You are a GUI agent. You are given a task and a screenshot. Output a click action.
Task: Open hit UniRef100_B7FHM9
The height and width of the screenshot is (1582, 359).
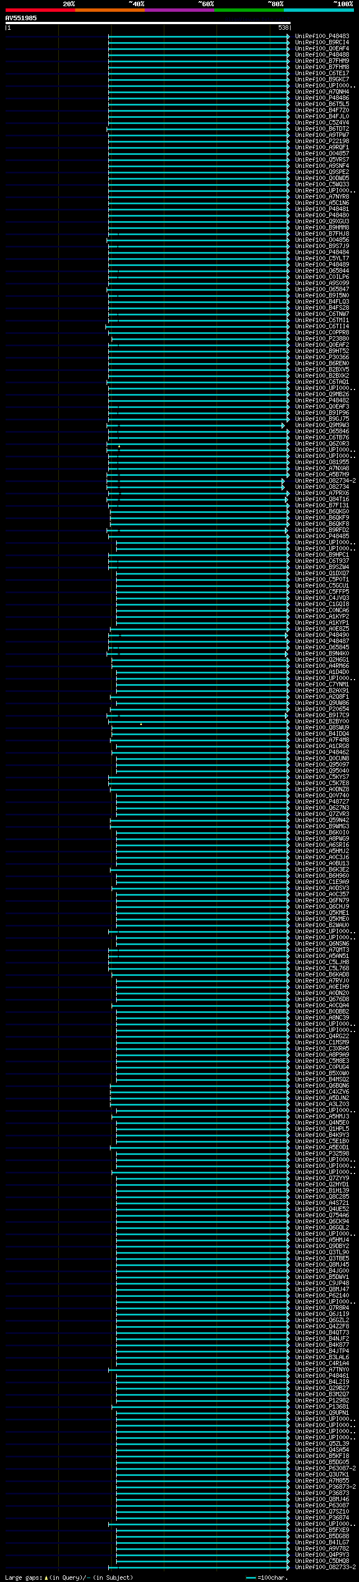[x=322, y=61]
